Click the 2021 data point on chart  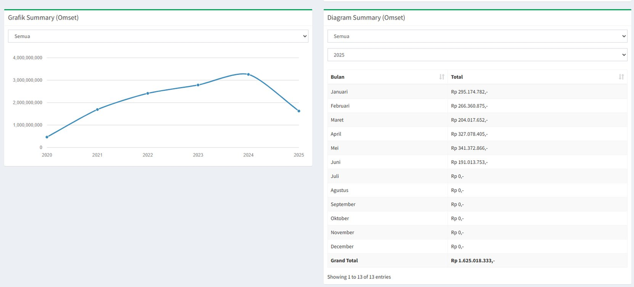coord(97,109)
